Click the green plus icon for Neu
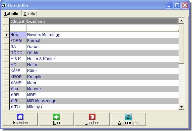 point(56,117)
